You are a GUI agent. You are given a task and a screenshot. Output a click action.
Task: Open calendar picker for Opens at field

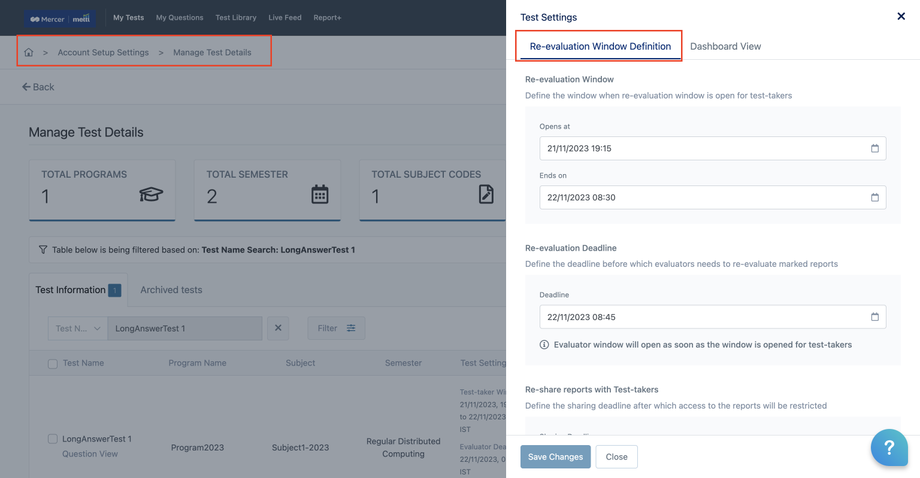click(x=874, y=148)
